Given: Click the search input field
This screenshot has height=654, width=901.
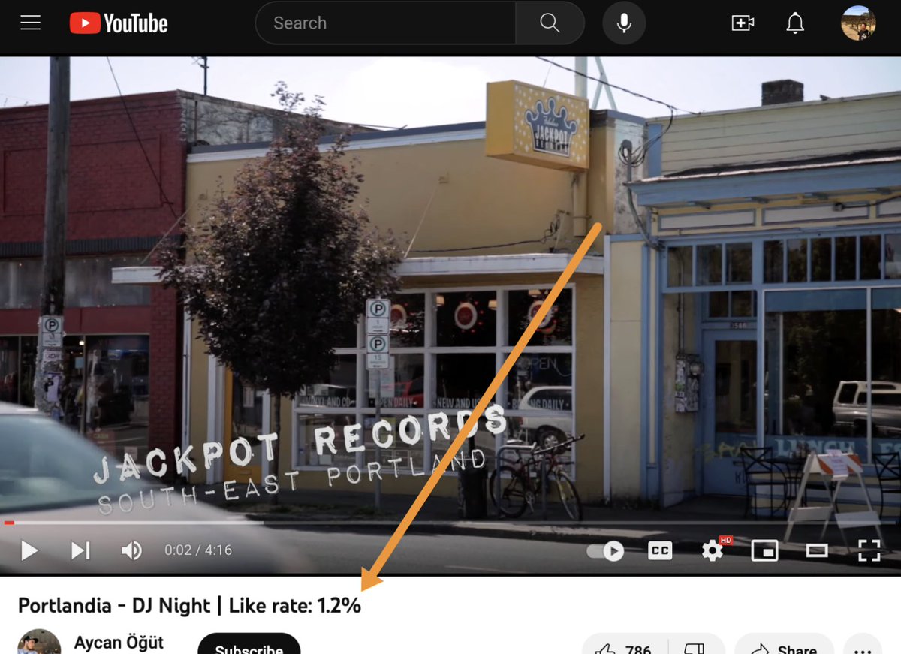Looking at the screenshot, I should 383,23.
